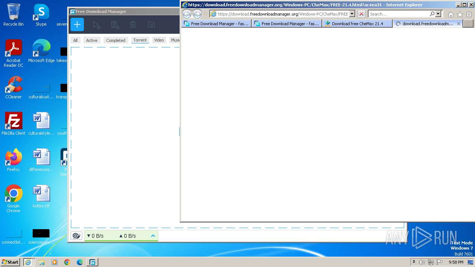This screenshot has height=267, width=475.
Task: Select the Torrent filter tab
Action: (140, 40)
